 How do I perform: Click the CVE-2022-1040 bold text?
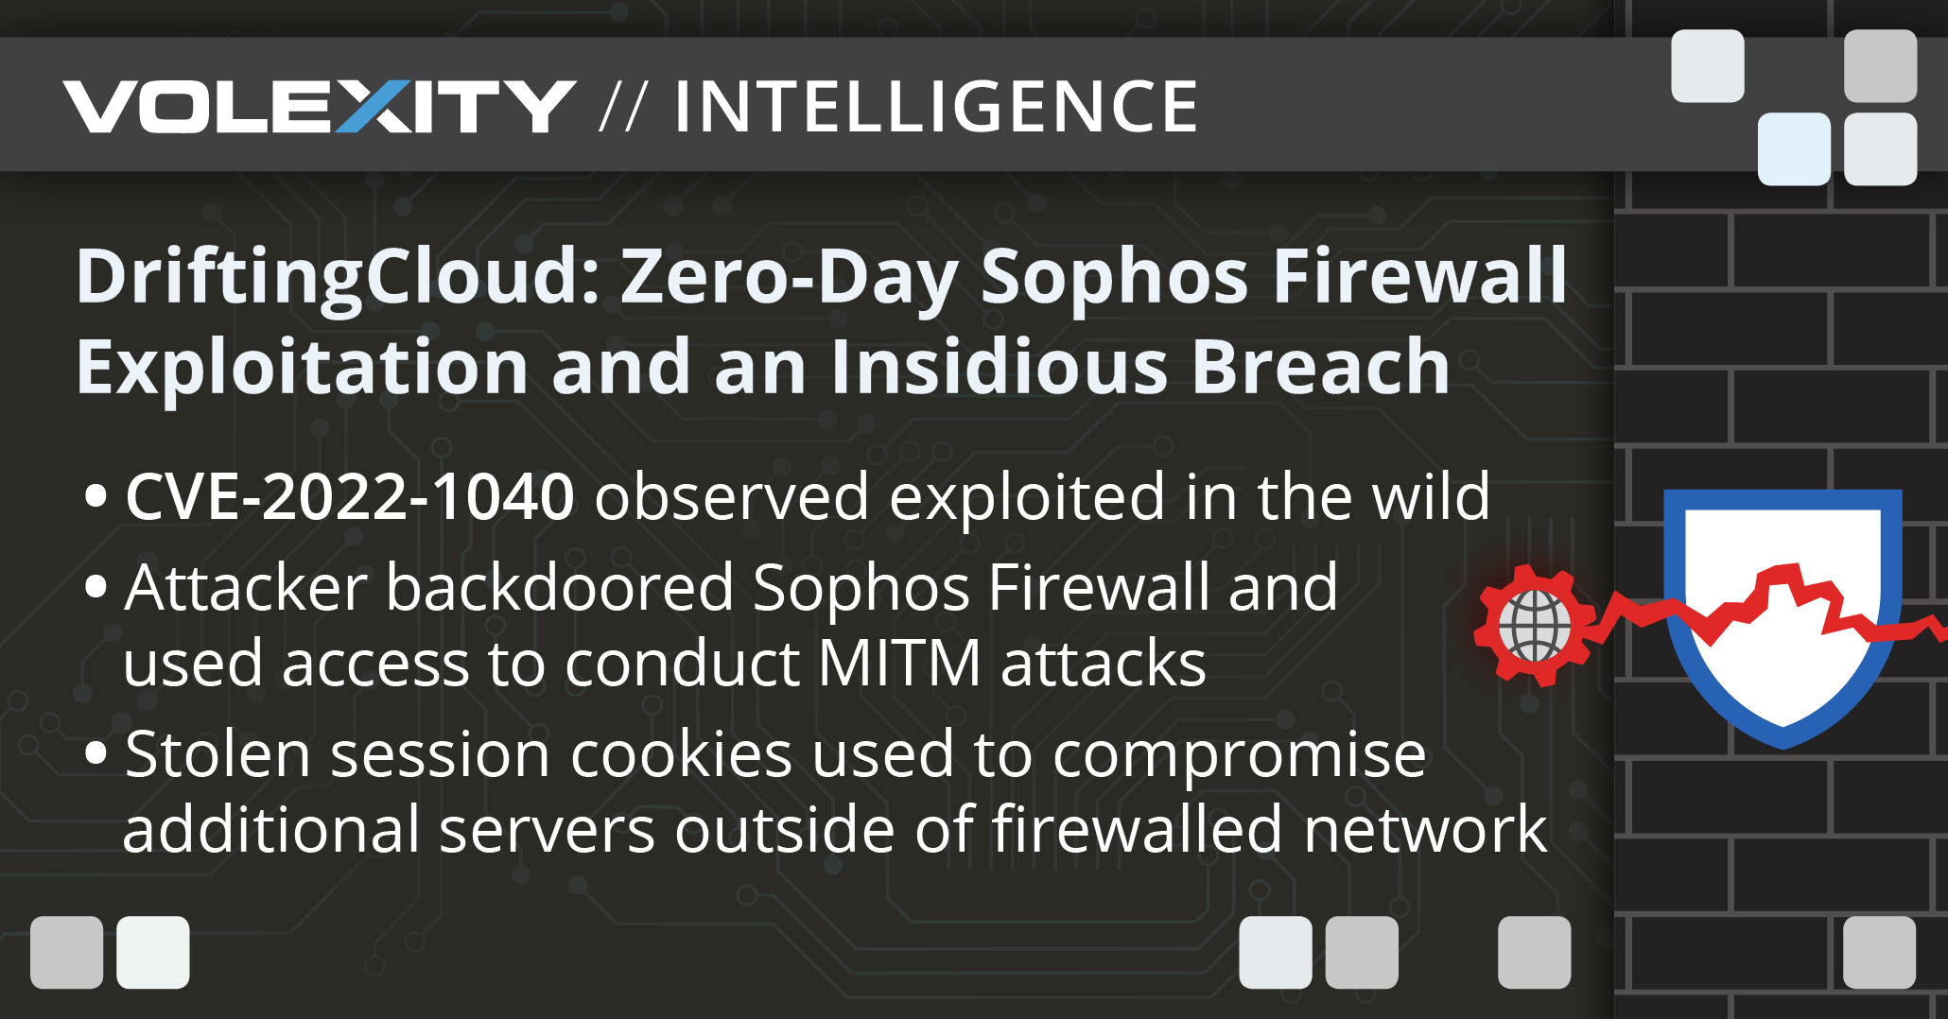[x=350, y=496]
